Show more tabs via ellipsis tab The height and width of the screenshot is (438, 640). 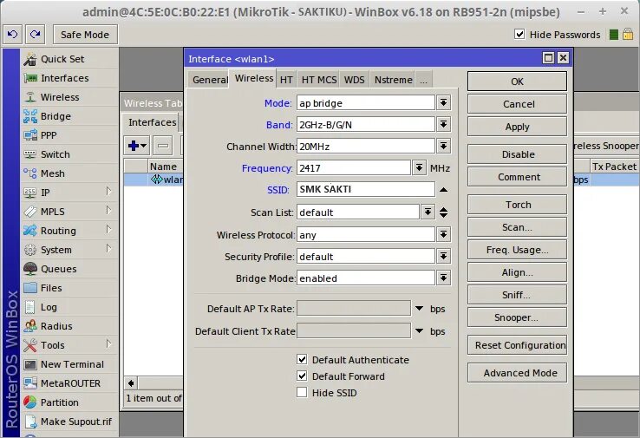point(424,80)
